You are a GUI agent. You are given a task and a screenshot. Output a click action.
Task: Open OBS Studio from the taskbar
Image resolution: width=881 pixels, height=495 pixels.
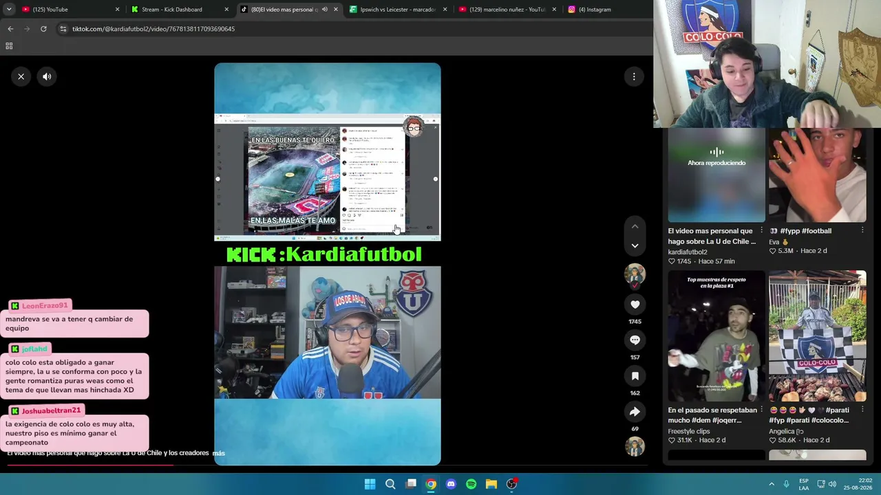tap(511, 484)
